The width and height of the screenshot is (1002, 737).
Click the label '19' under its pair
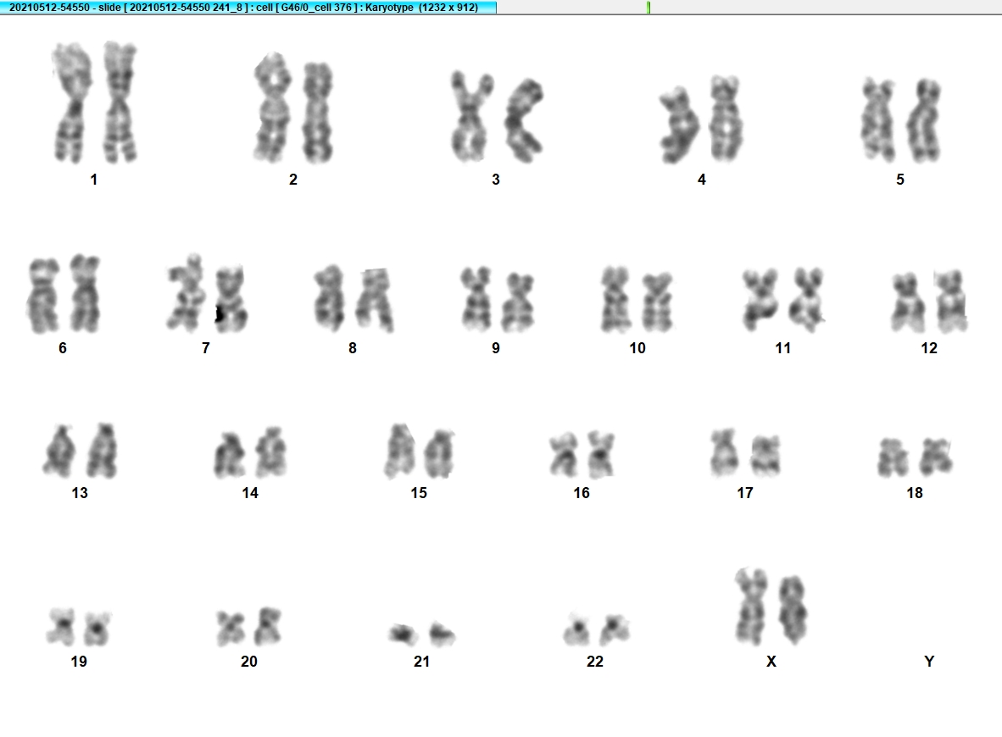(79, 662)
